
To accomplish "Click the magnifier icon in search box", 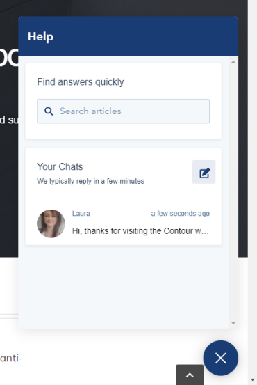I will tap(49, 111).
